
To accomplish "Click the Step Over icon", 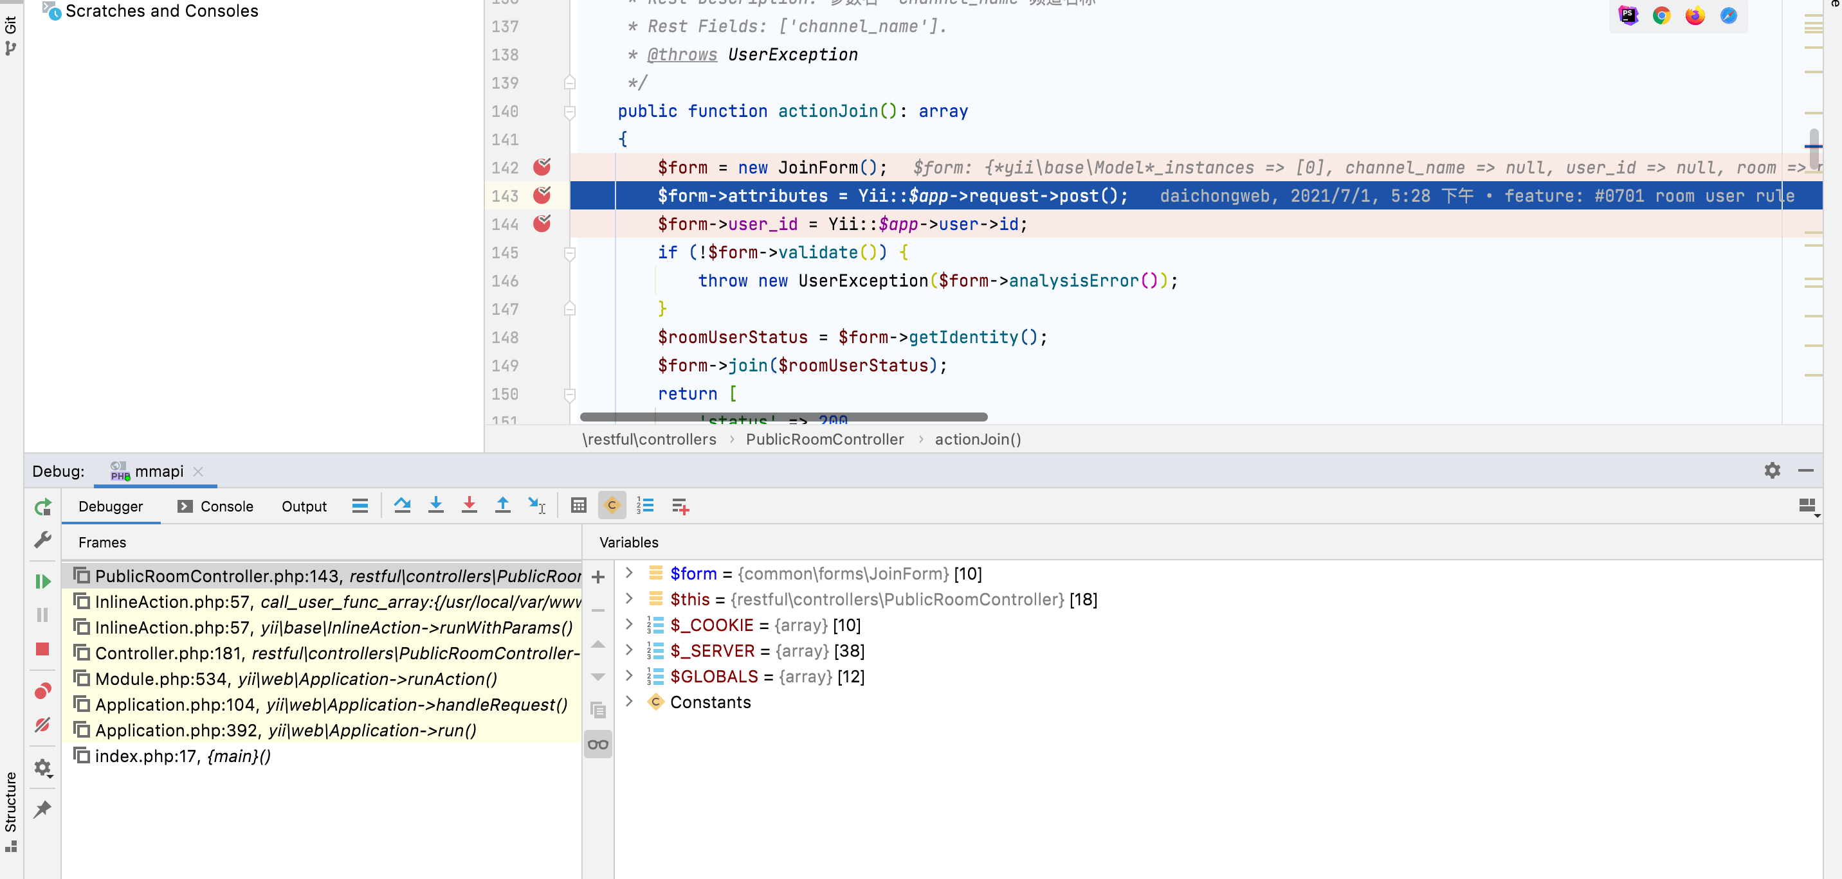I will tap(402, 506).
